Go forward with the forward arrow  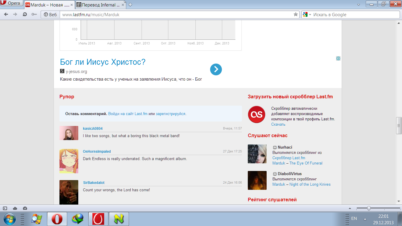15,14
